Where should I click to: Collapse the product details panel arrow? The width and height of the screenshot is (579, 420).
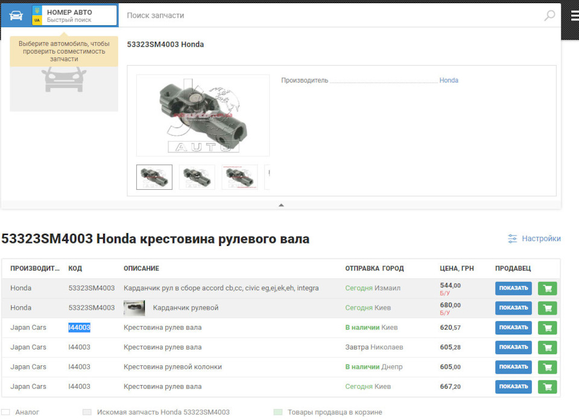coord(281,205)
